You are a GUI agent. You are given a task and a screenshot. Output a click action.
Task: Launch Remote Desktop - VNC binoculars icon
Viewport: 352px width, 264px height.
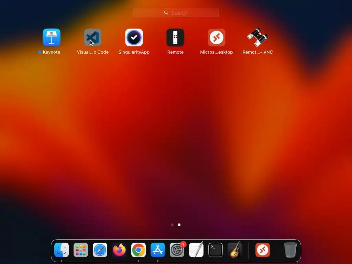258,37
